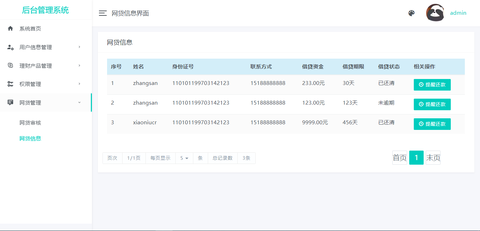Select the user icon beside 用户信息管理
This screenshot has height=231, width=480.
tap(10, 47)
